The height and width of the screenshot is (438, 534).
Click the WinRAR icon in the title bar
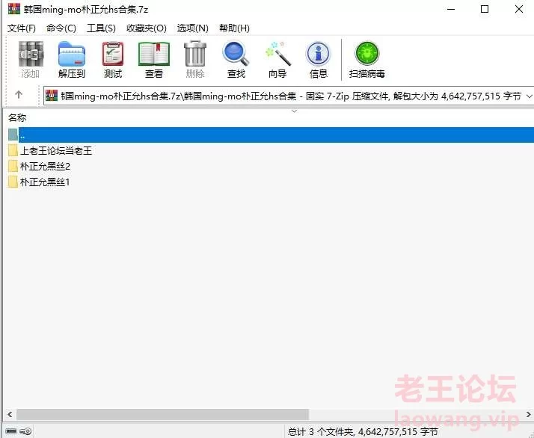click(x=14, y=9)
